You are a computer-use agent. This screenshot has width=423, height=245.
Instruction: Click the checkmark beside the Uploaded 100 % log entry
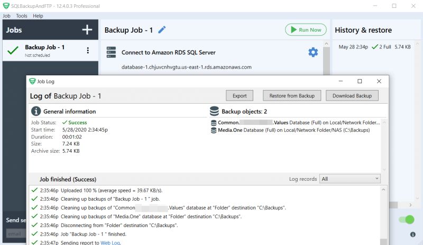34,190
